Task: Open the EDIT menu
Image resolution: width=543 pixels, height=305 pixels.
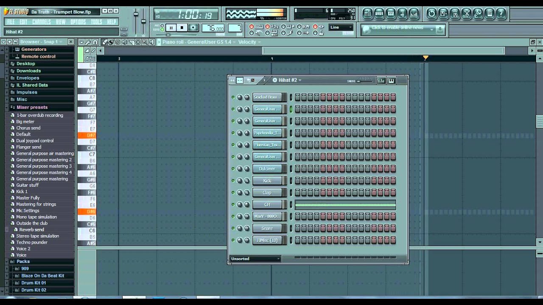Action: point(23,22)
